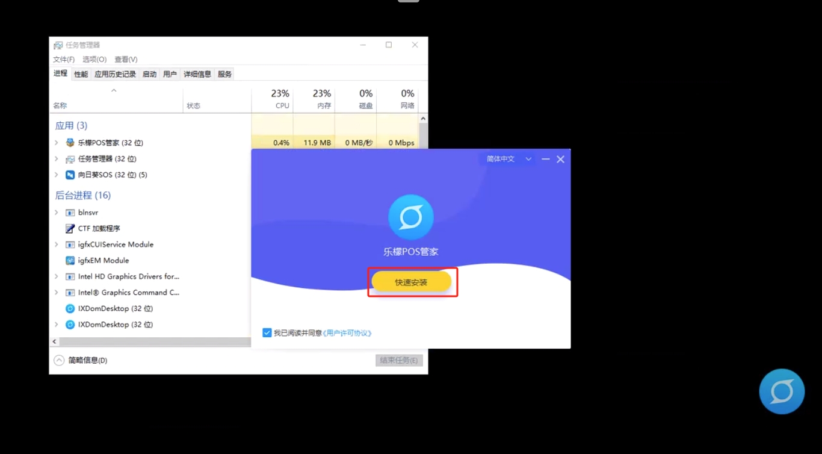Open the 简体中文 language dropdown
The height and width of the screenshot is (454, 822).
(509, 159)
